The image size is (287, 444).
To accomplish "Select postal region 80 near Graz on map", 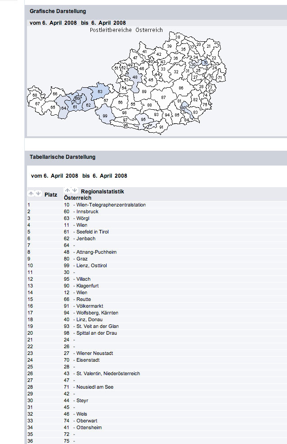I will point(183,108).
